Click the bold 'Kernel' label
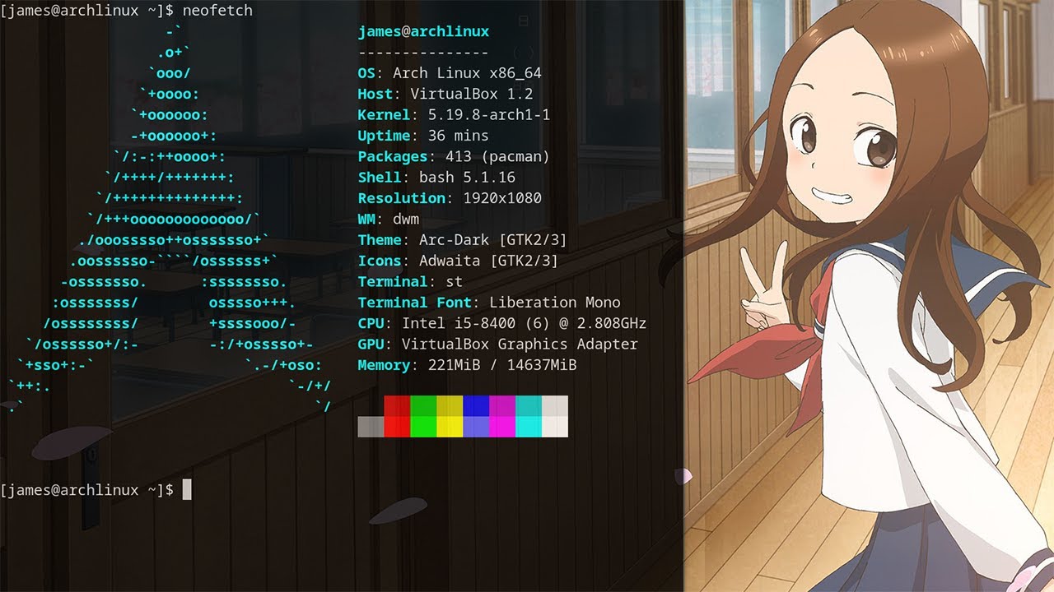1054x592 pixels. tap(384, 115)
